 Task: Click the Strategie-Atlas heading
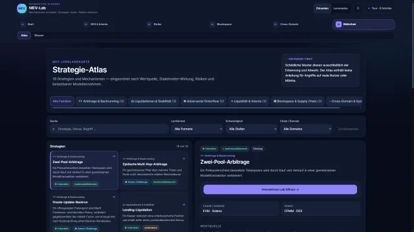(80, 70)
